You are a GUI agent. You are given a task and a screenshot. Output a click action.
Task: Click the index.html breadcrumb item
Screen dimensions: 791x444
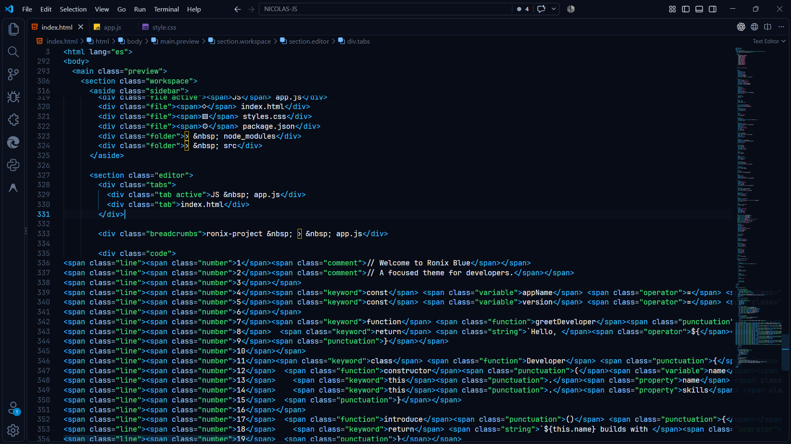coord(57,41)
